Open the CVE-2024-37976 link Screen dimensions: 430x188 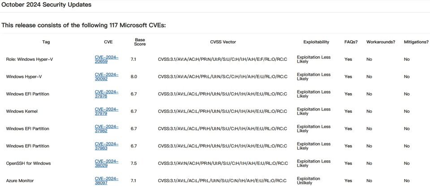(107, 94)
